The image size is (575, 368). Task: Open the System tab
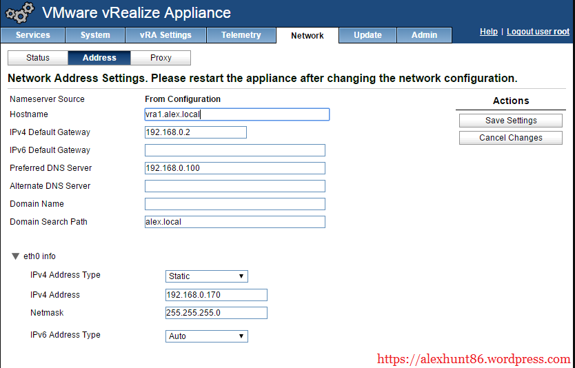(95, 35)
